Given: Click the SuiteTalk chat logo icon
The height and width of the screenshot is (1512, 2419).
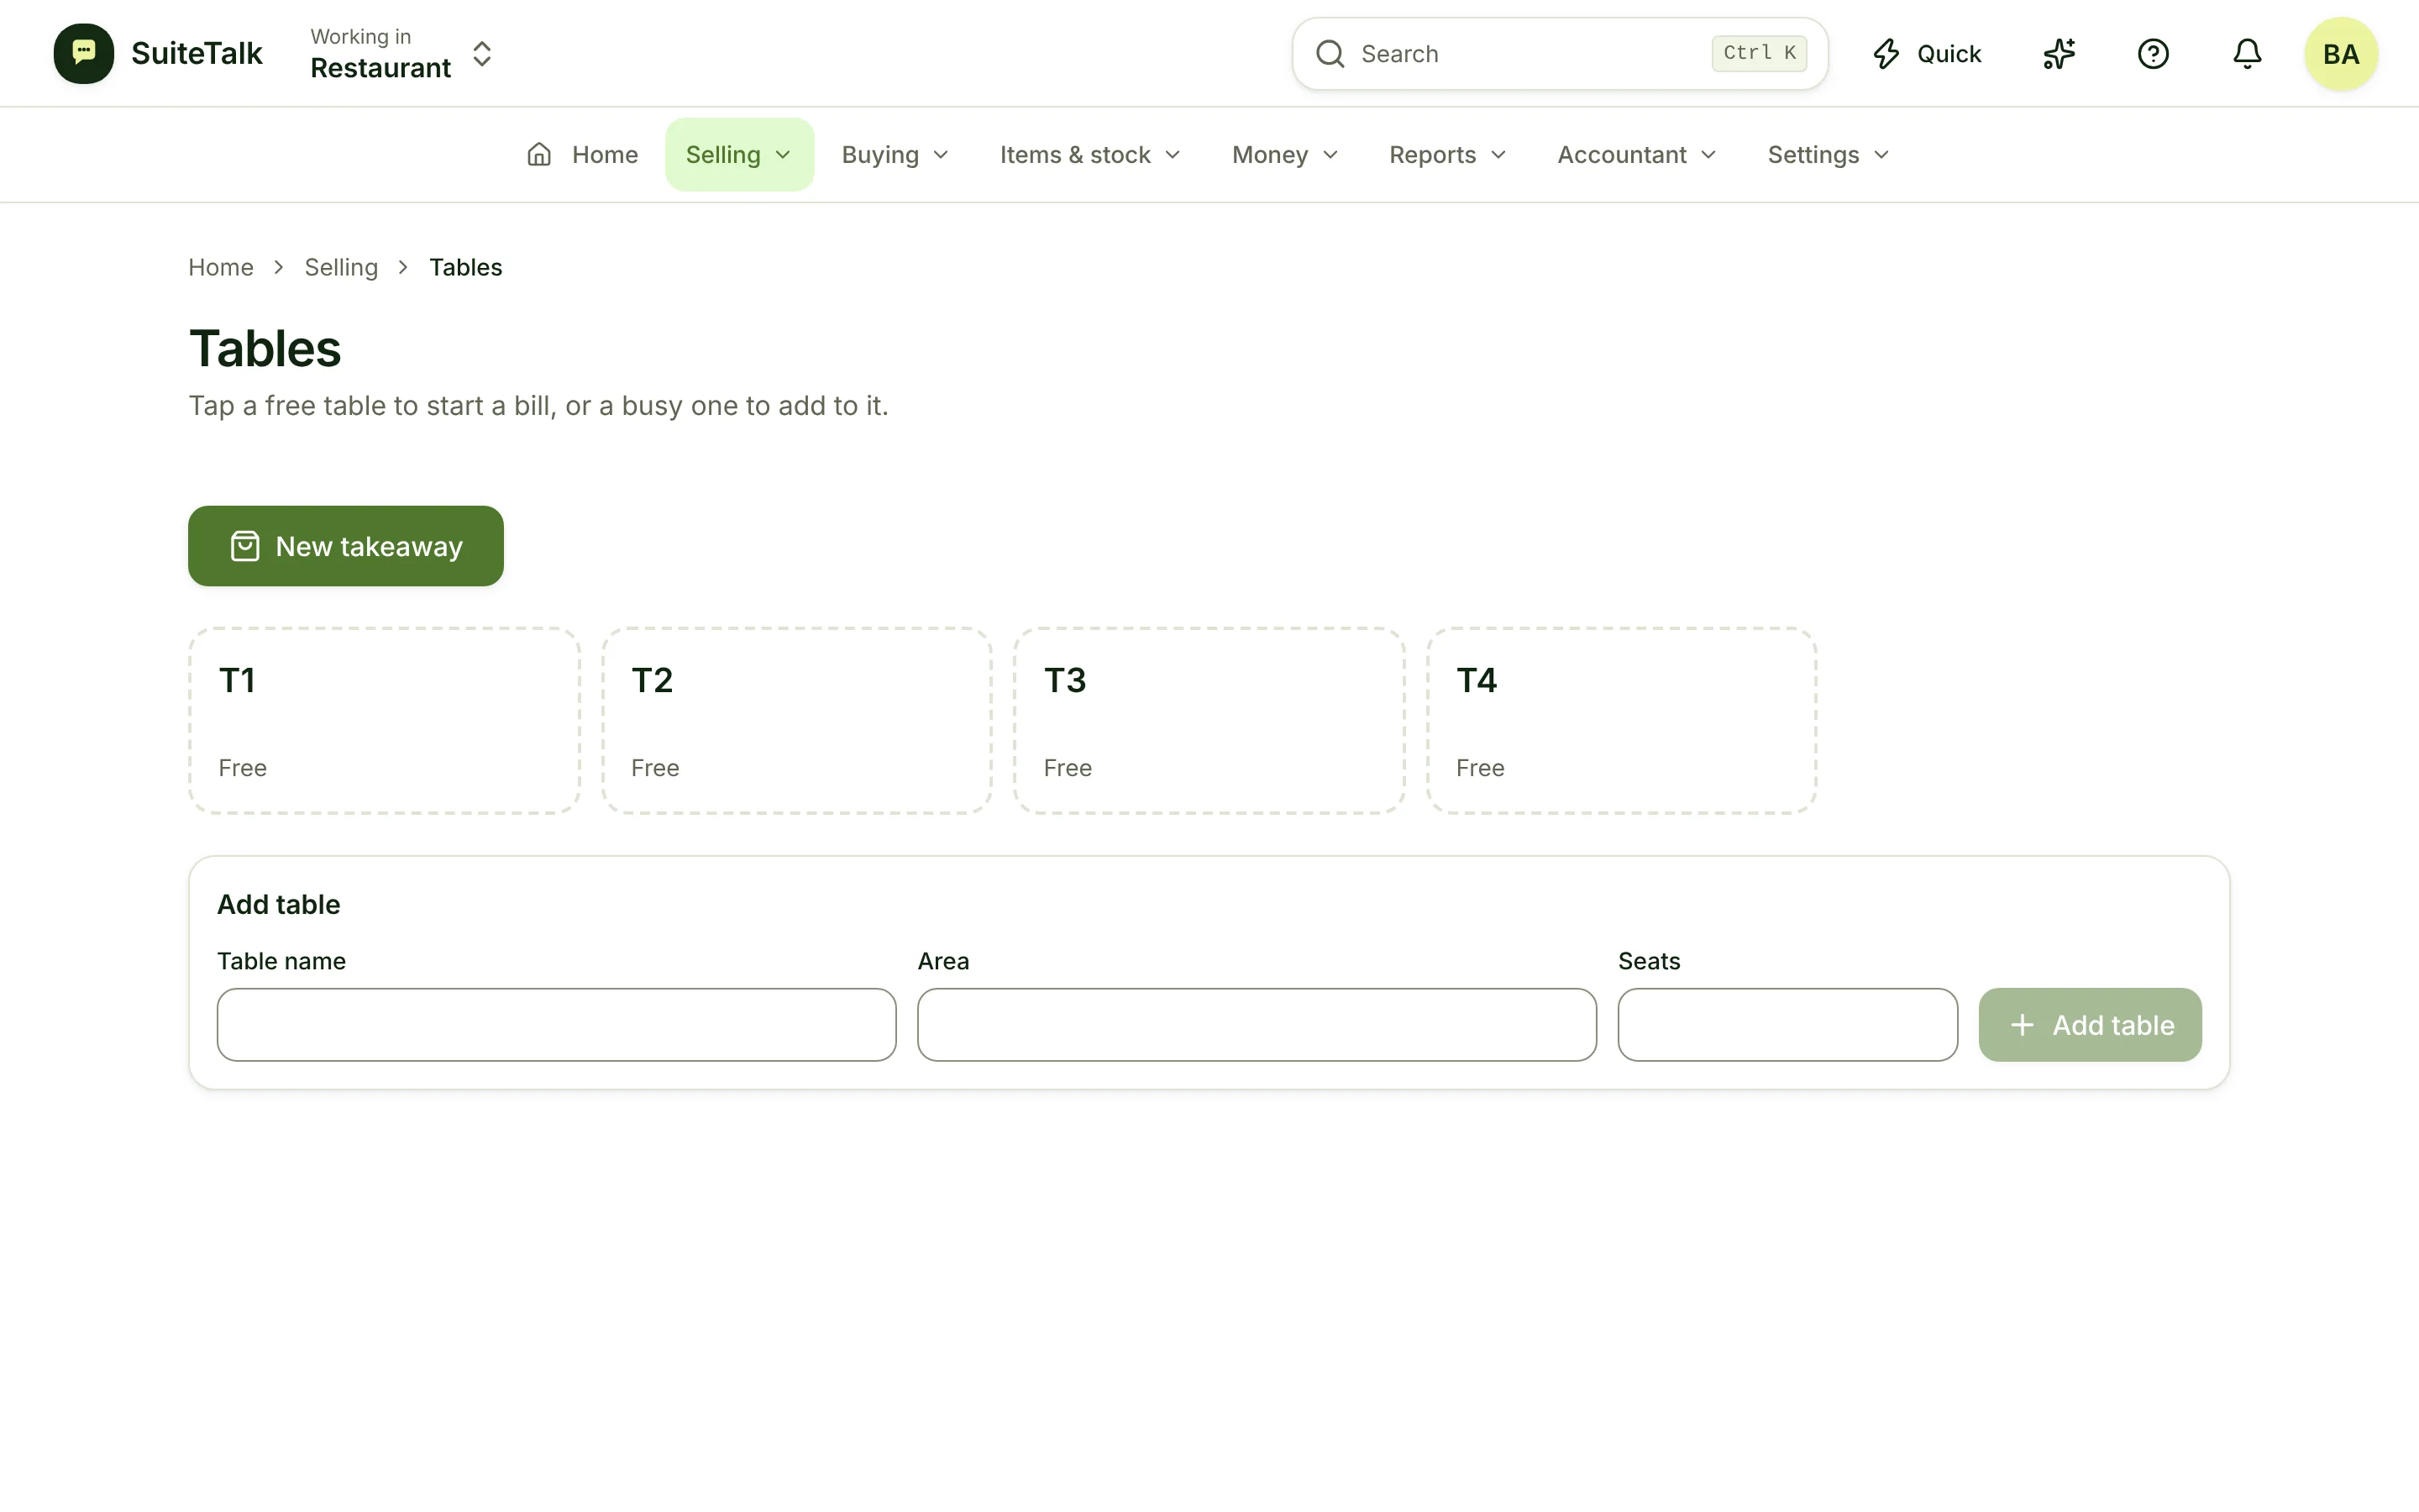Looking at the screenshot, I should click(x=84, y=54).
